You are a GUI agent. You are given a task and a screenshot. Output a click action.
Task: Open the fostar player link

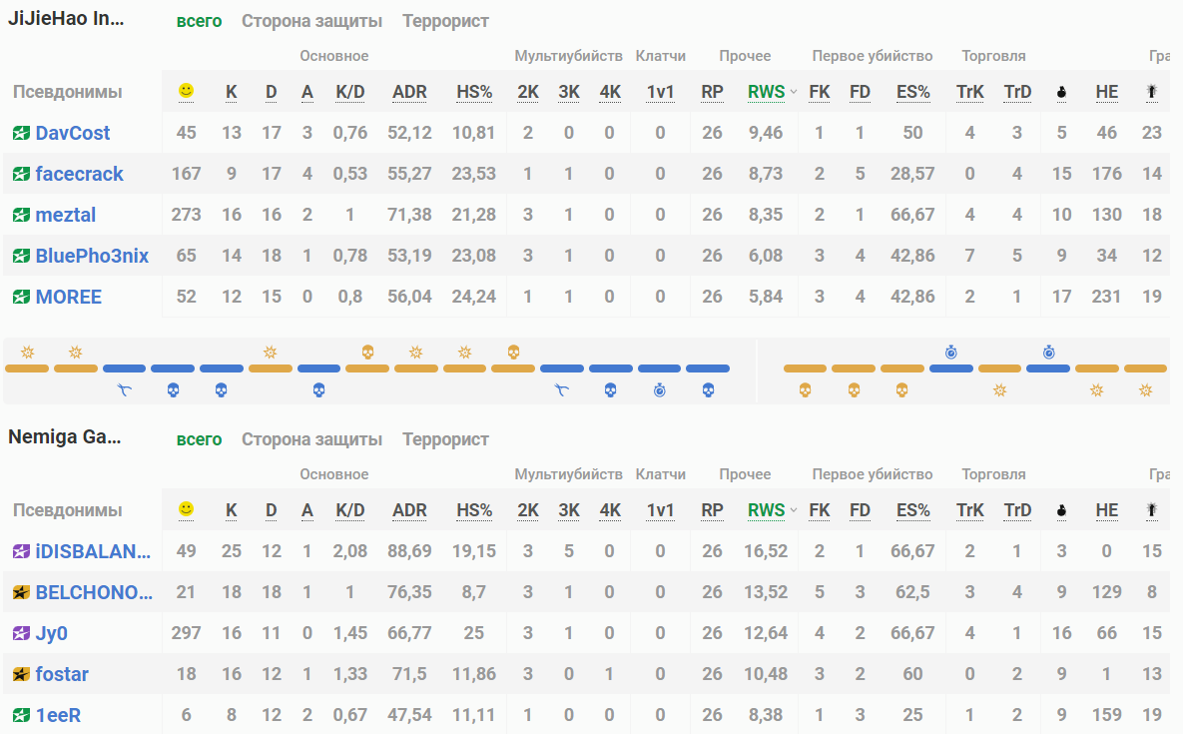point(62,674)
